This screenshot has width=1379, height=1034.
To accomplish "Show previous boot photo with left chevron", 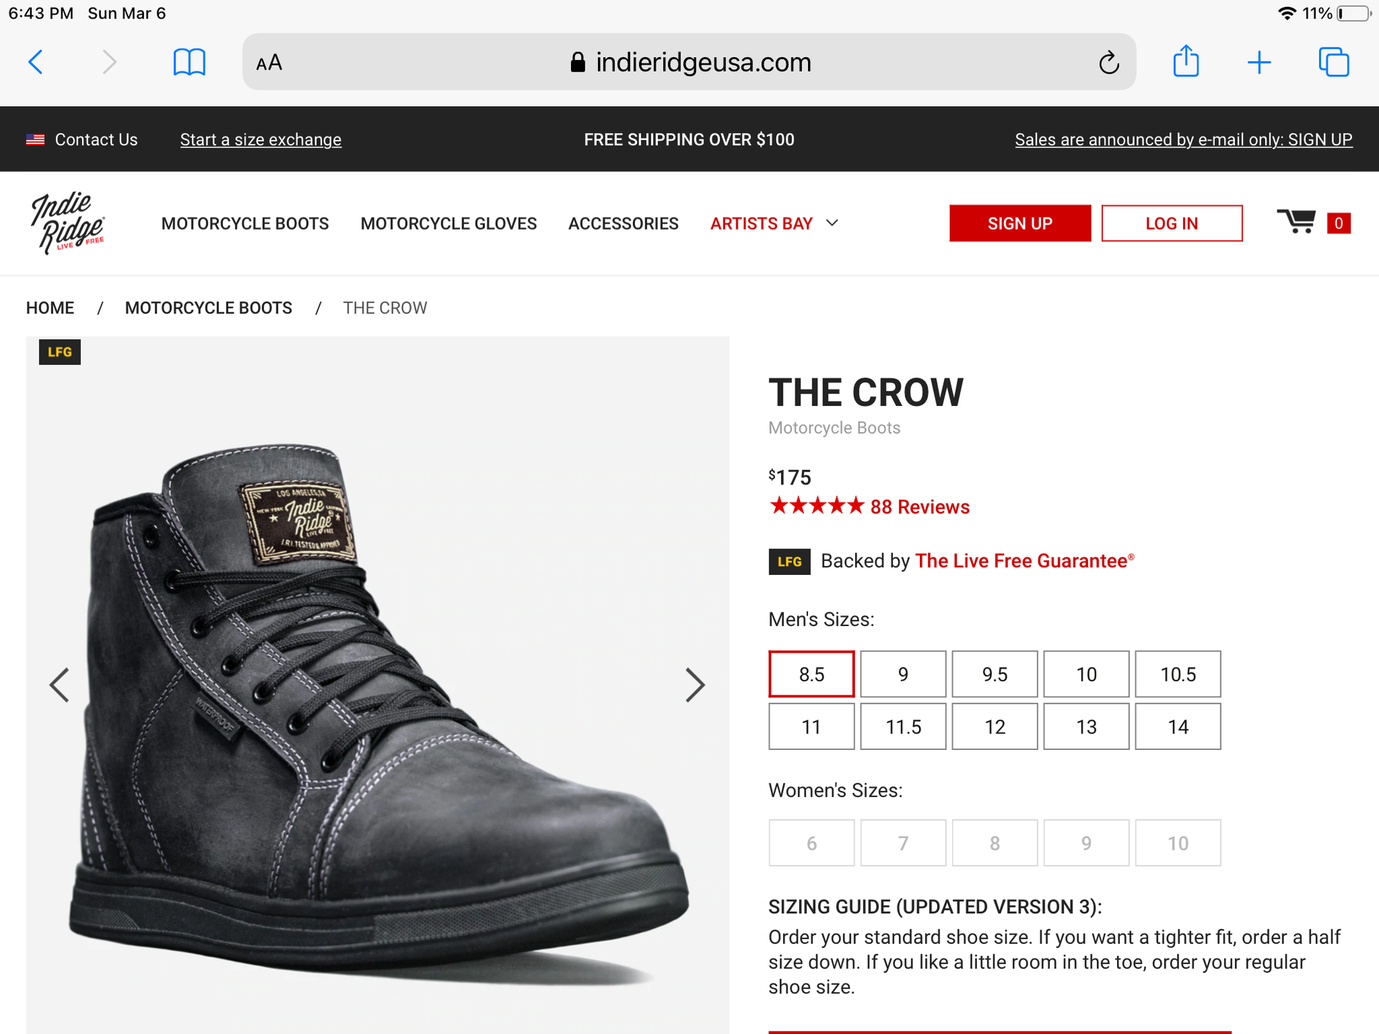I will 60,685.
